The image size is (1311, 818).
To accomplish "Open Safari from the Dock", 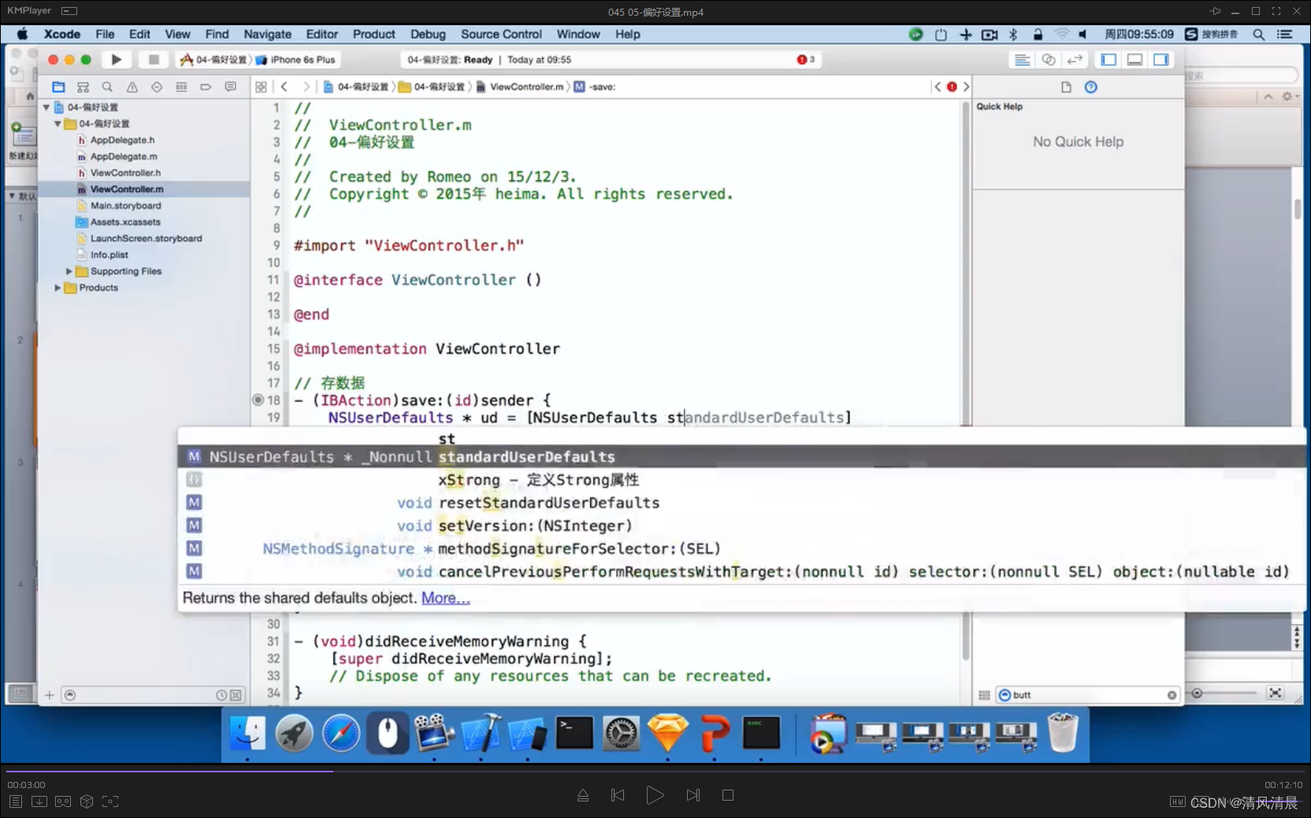I will (x=341, y=734).
